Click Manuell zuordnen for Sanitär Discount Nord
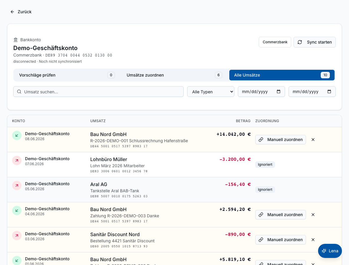 coord(280,240)
